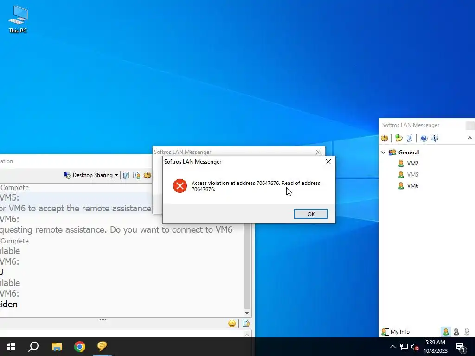Click the muted volume tray icon
475x356 pixels.
click(x=415, y=347)
